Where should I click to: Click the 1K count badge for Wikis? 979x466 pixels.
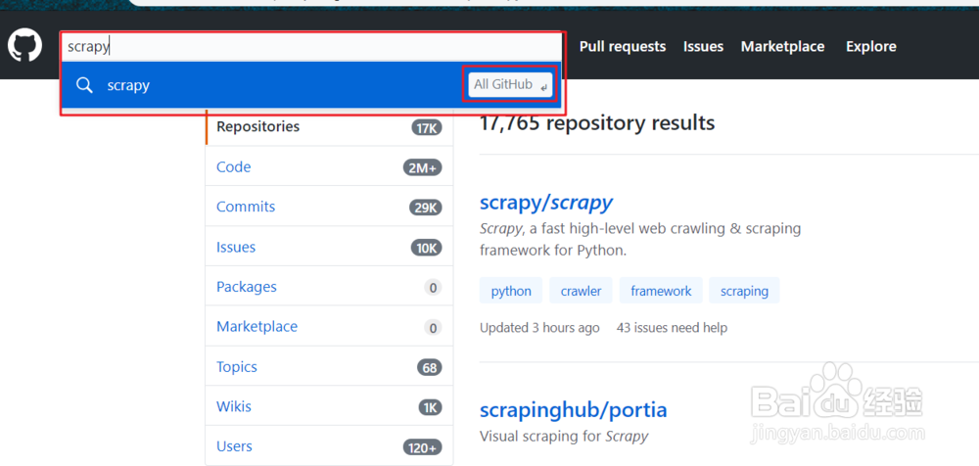(430, 408)
